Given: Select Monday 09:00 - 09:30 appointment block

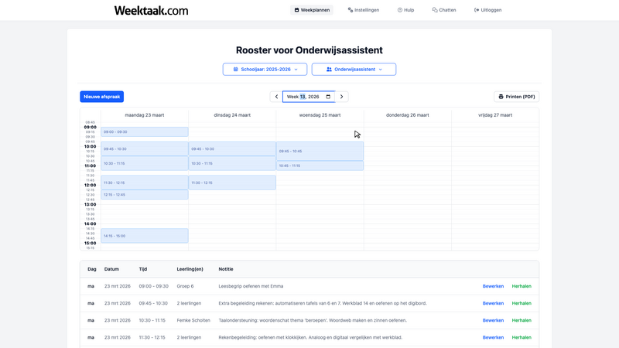Looking at the screenshot, I should 134,132.
